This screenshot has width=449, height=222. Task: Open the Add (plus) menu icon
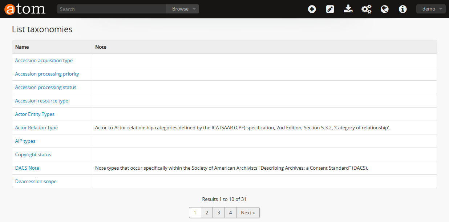tap(312, 9)
